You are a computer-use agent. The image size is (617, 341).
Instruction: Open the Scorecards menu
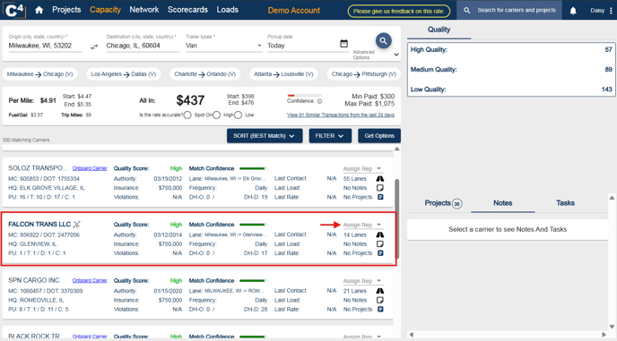coord(187,10)
